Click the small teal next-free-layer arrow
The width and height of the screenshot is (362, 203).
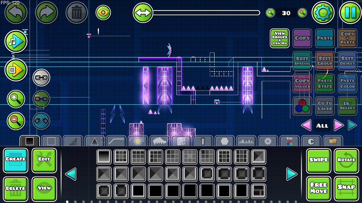pyautogui.click(x=352, y=125)
